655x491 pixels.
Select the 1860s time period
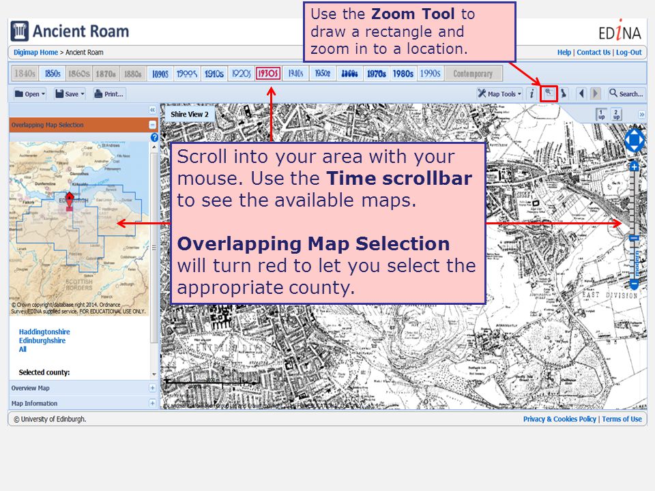[79, 74]
